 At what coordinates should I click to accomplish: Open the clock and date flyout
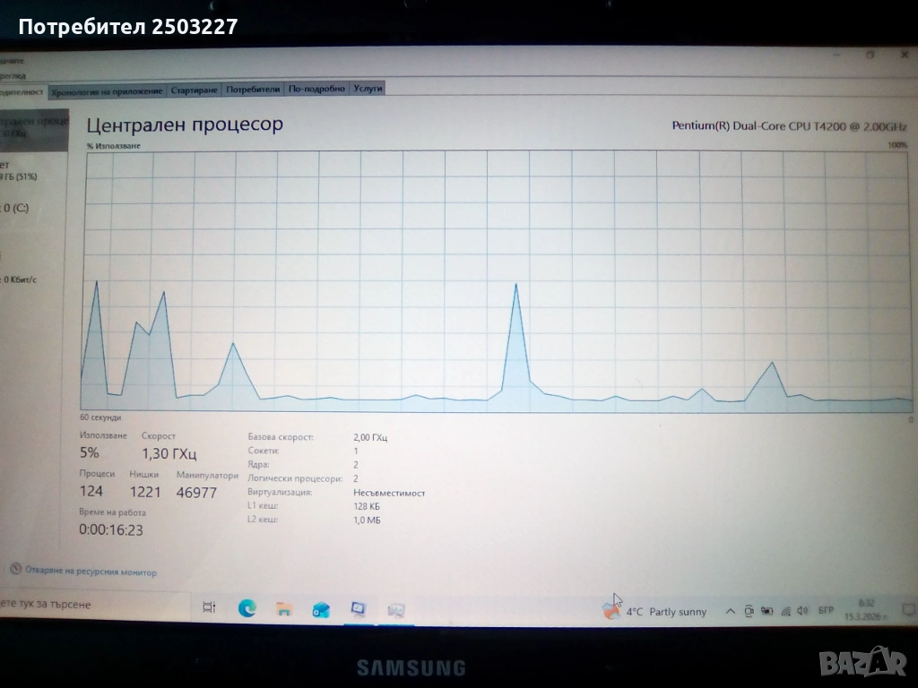(x=866, y=609)
